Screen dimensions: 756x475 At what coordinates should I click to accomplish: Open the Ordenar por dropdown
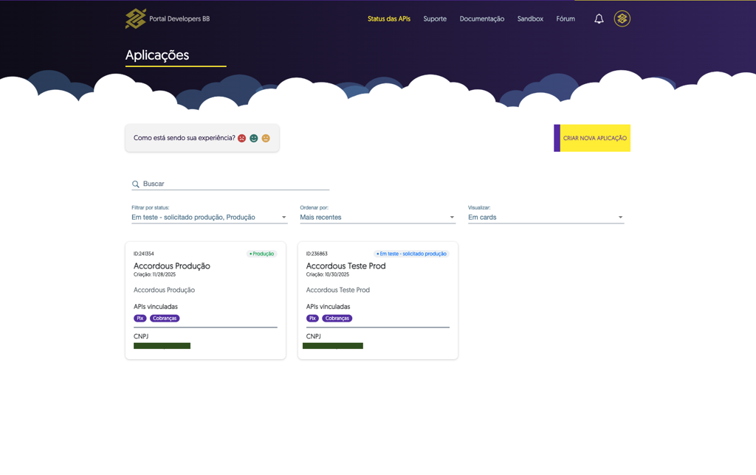377,218
